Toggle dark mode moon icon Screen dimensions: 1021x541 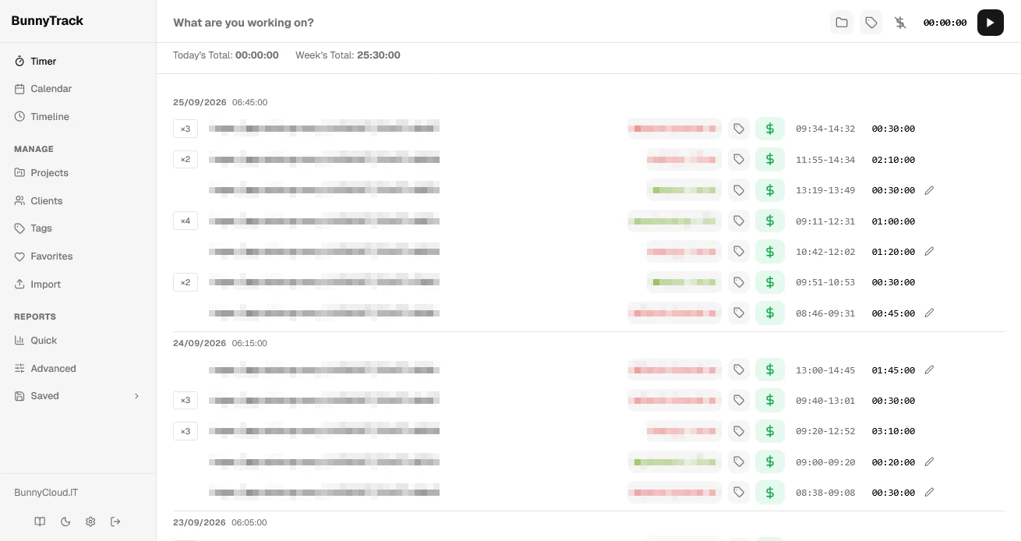pyautogui.click(x=65, y=522)
